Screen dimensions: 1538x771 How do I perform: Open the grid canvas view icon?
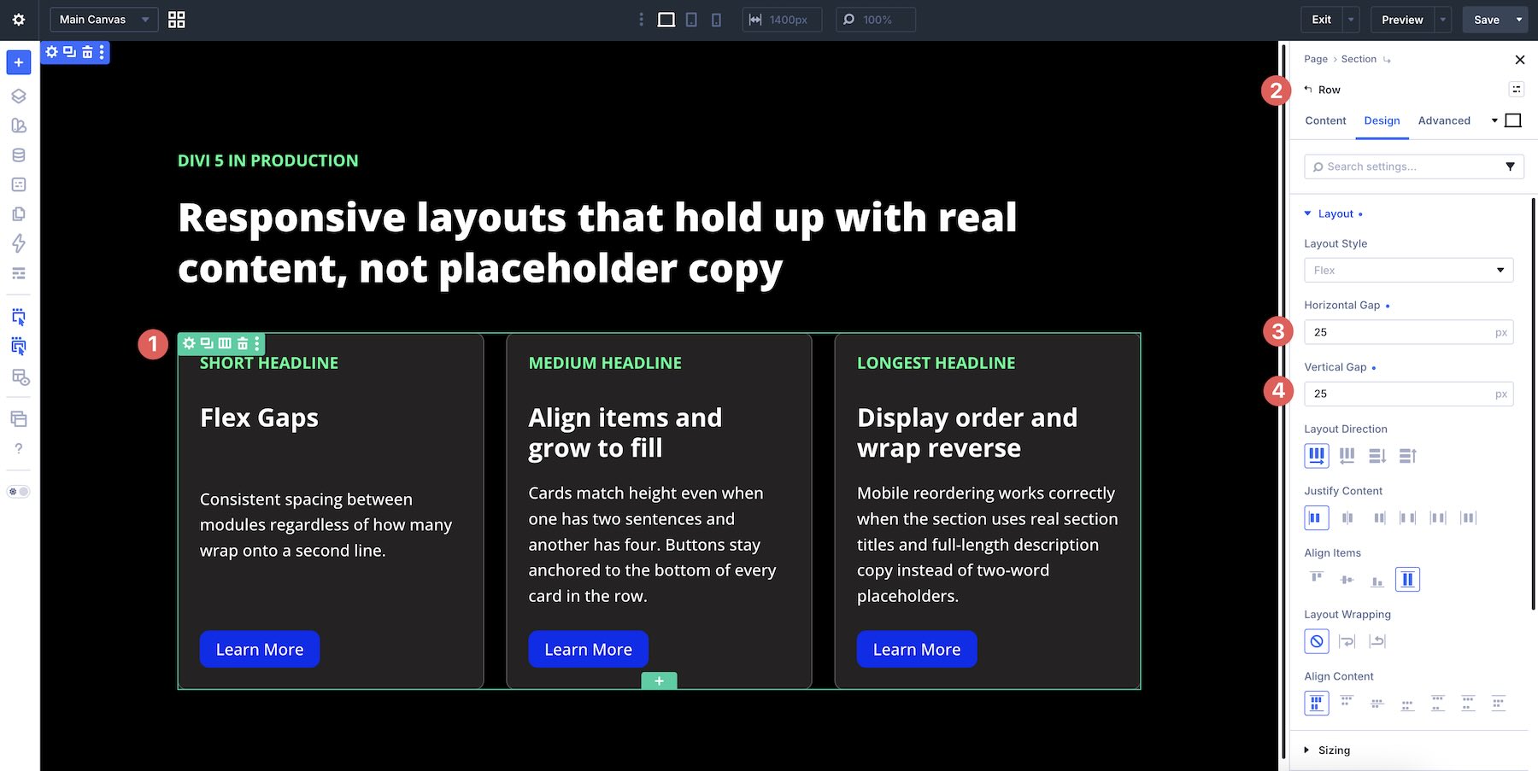[x=177, y=20]
